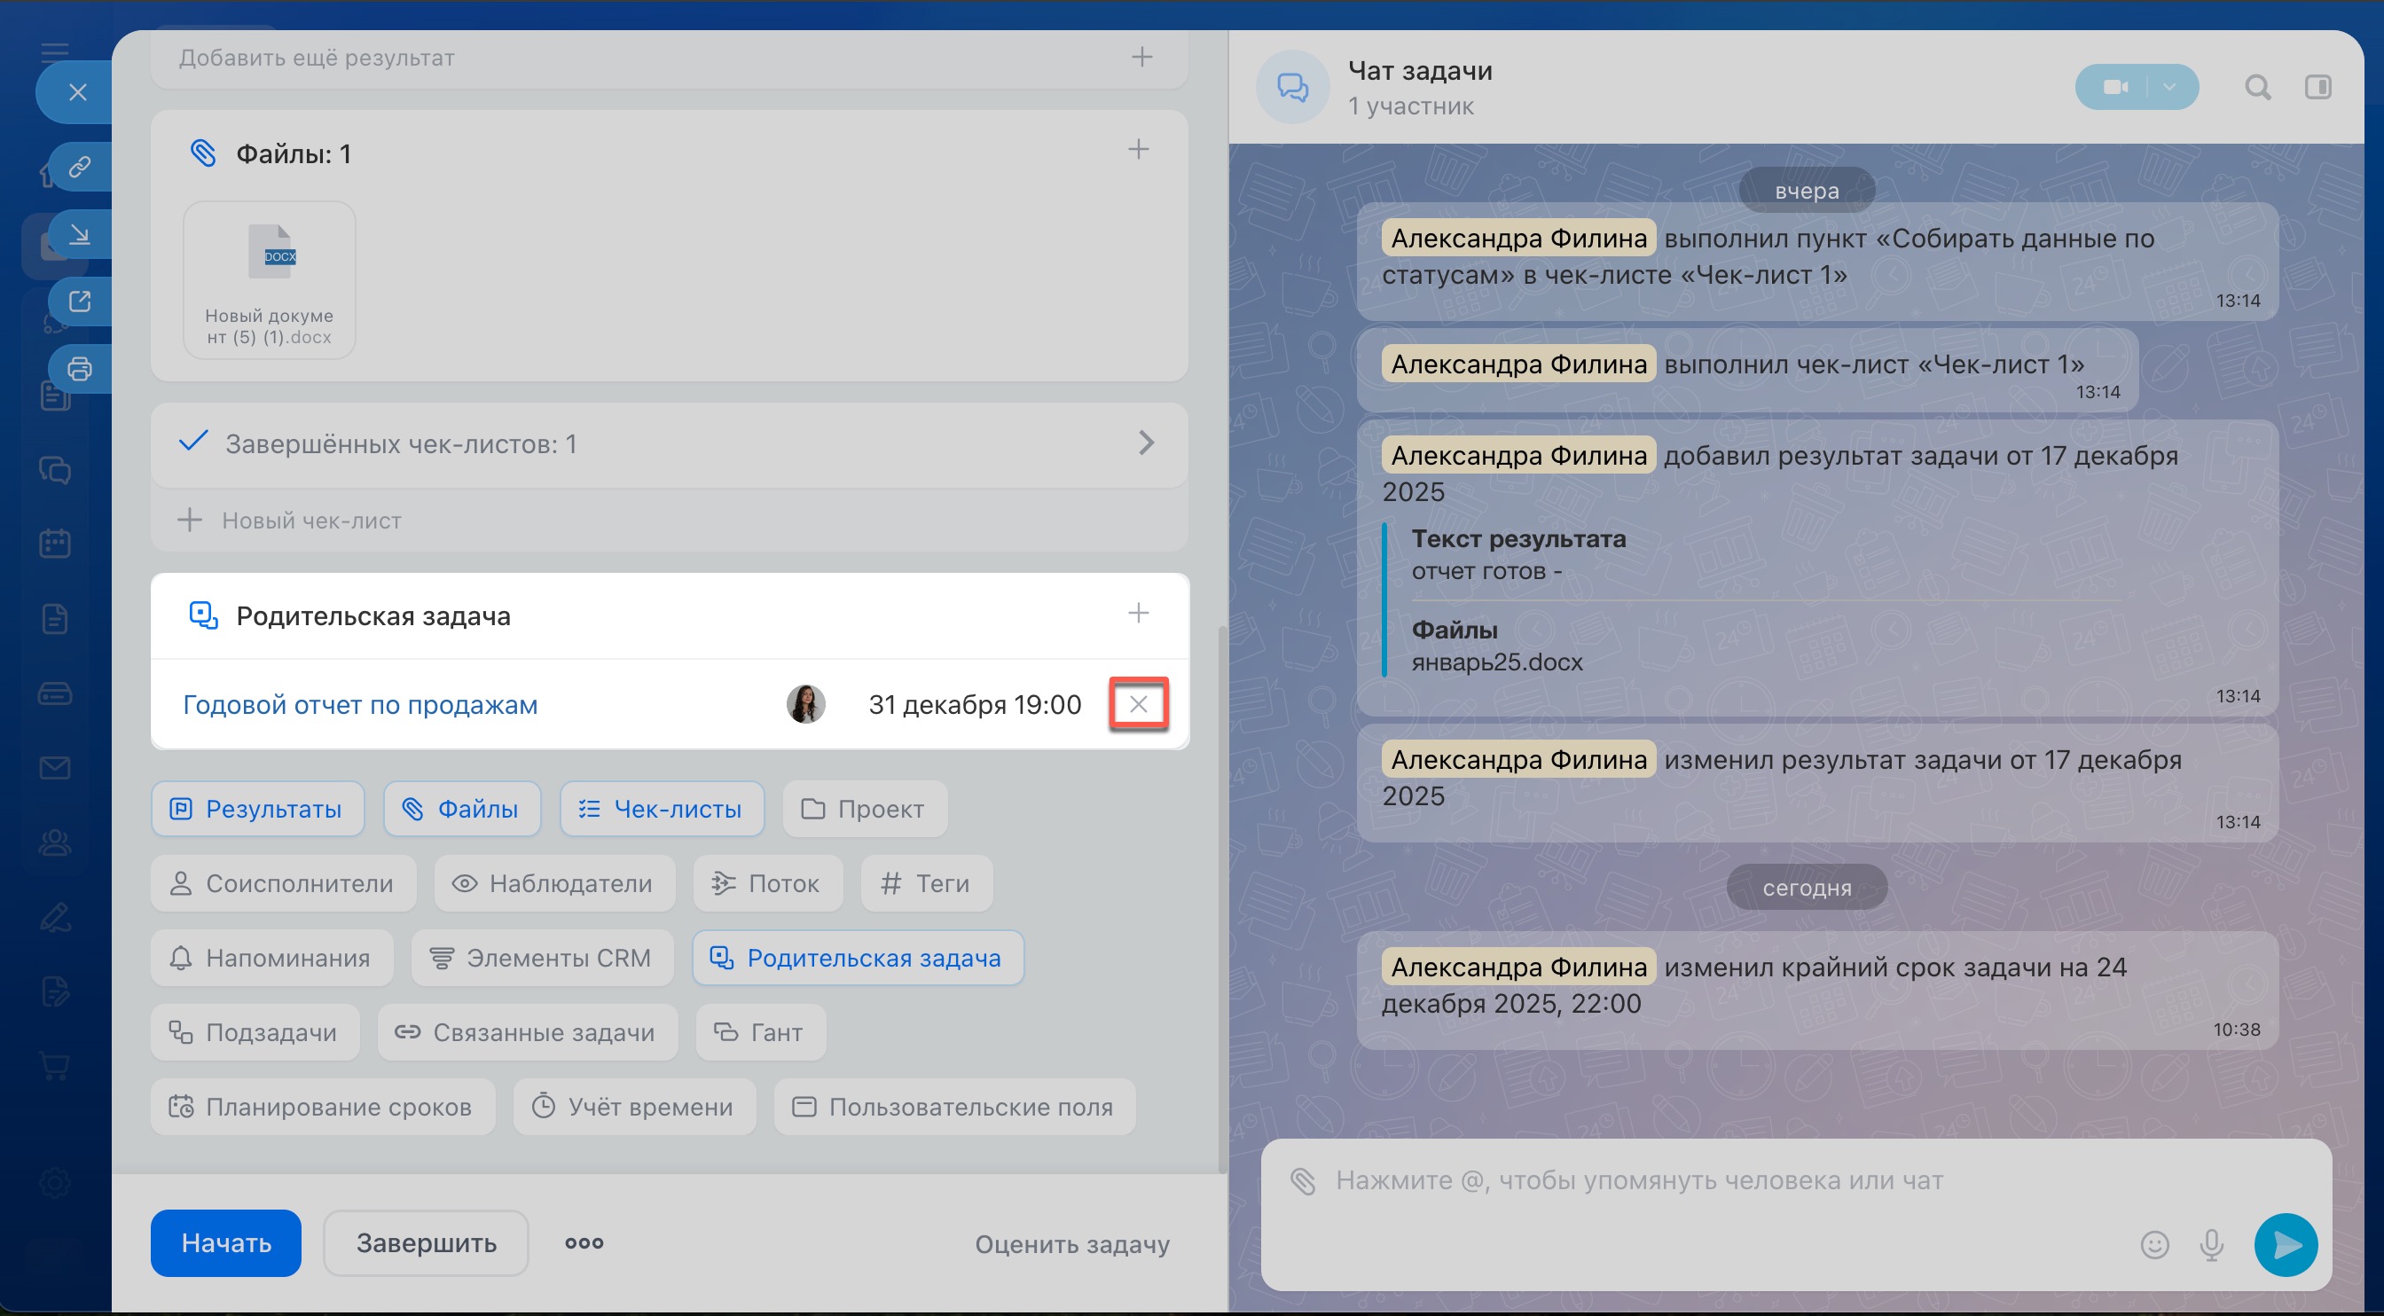2384x1316 pixels.
Task: Toggle the Родительская задача chip
Action: [x=857, y=958]
